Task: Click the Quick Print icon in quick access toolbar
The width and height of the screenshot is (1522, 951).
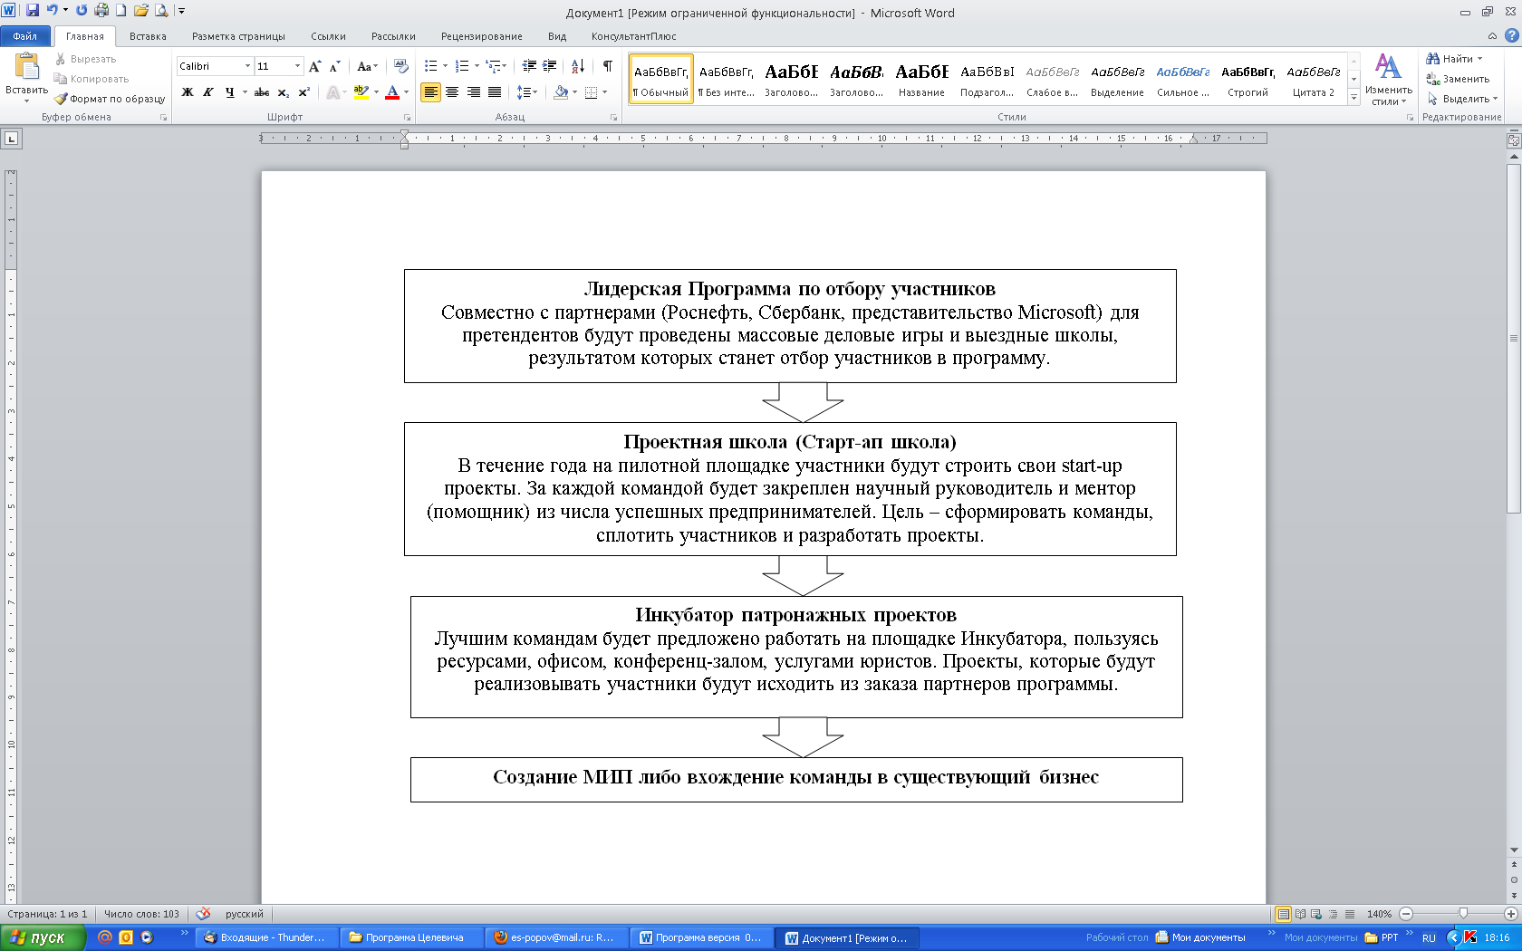Action: (x=101, y=11)
